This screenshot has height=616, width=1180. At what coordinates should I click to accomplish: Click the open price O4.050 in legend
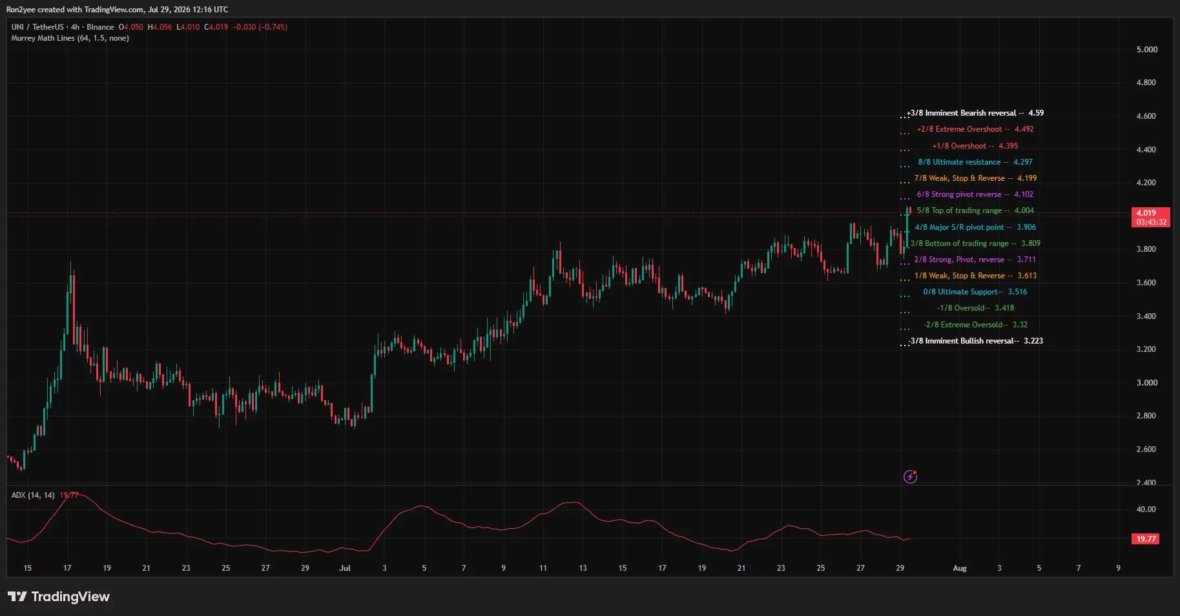[131, 27]
